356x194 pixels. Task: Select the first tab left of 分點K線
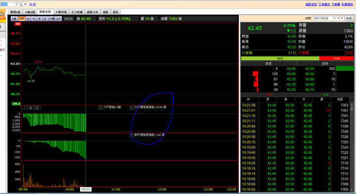(15, 12)
